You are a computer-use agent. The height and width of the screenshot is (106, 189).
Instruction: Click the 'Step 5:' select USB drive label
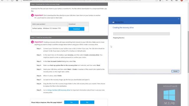click(39, 69)
